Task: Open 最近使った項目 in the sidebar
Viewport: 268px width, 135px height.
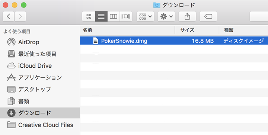Action: point(40,54)
